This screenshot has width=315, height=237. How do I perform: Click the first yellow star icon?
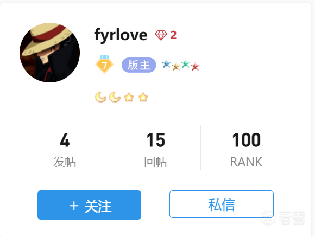[x=129, y=97]
